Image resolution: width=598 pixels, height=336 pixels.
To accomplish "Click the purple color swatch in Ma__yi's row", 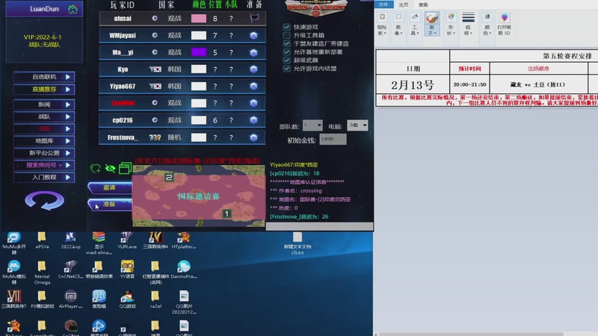I will click(x=199, y=52).
